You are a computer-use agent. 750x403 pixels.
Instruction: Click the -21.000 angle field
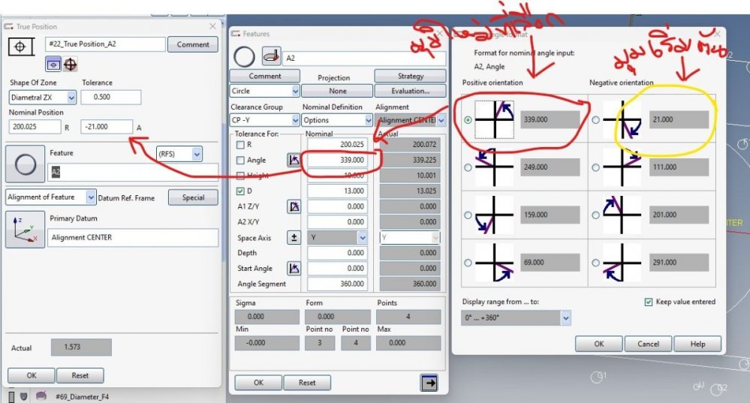point(107,127)
